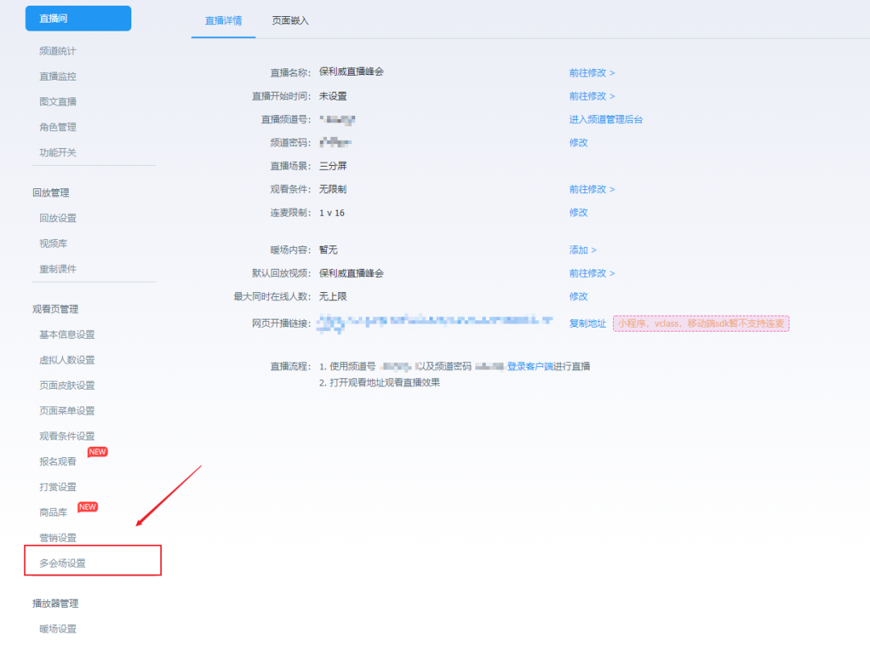This screenshot has height=652, width=870.
Task: Open 角色管理 in the sidebar
Action: point(58,127)
